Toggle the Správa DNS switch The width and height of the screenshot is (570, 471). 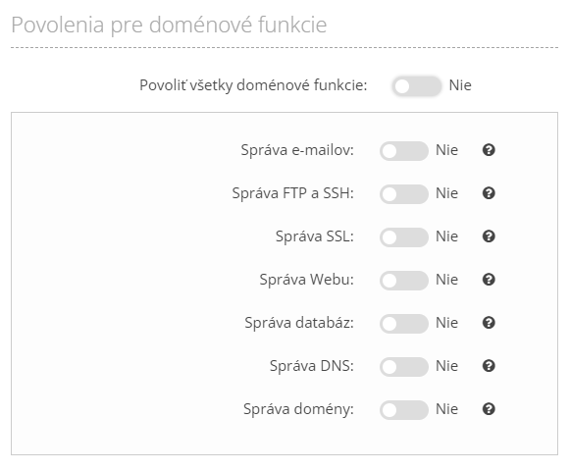tap(404, 367)
